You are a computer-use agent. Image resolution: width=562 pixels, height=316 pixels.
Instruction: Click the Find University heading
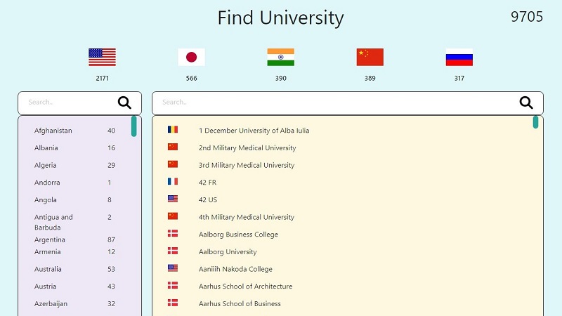(x=280, y=18)
